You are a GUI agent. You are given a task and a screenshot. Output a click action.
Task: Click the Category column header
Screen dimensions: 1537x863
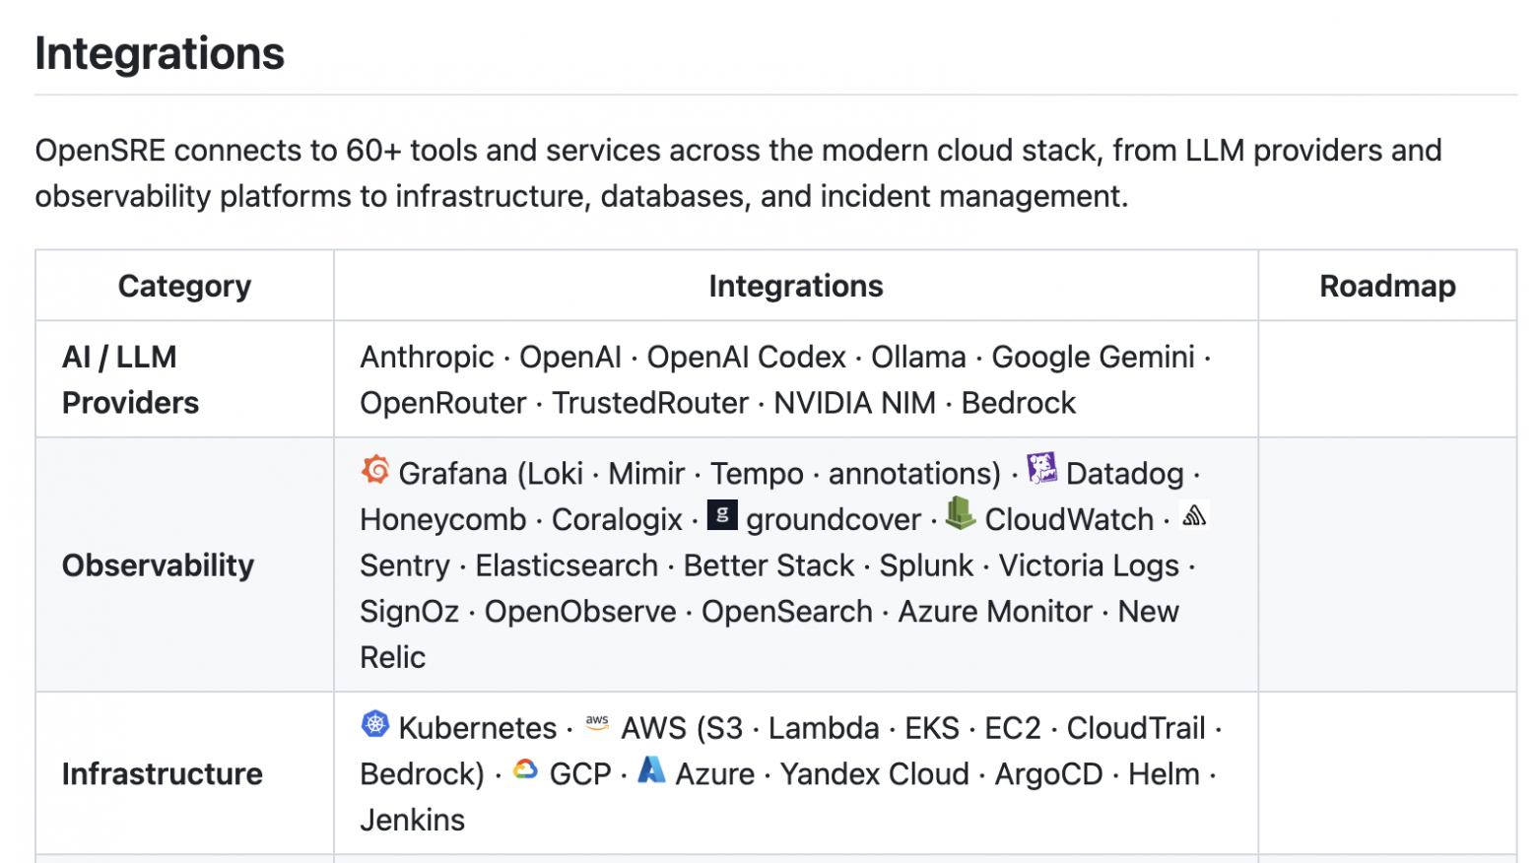pyautogui.click(x=184, y=286)
